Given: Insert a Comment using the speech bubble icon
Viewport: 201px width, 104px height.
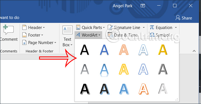Looking at the screenshot, I should pyautogui.click(x=8, y=30).
